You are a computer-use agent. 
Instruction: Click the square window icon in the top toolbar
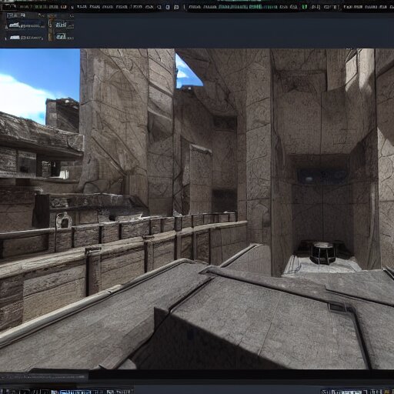168,7
